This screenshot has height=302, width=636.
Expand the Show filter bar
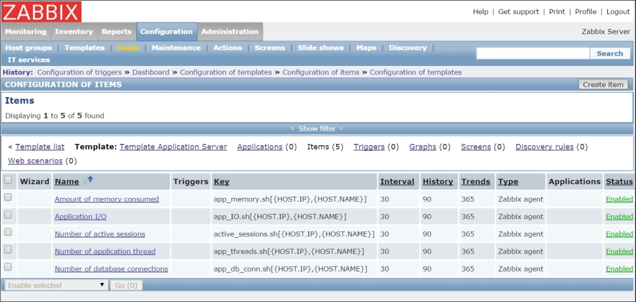(317, 128)
